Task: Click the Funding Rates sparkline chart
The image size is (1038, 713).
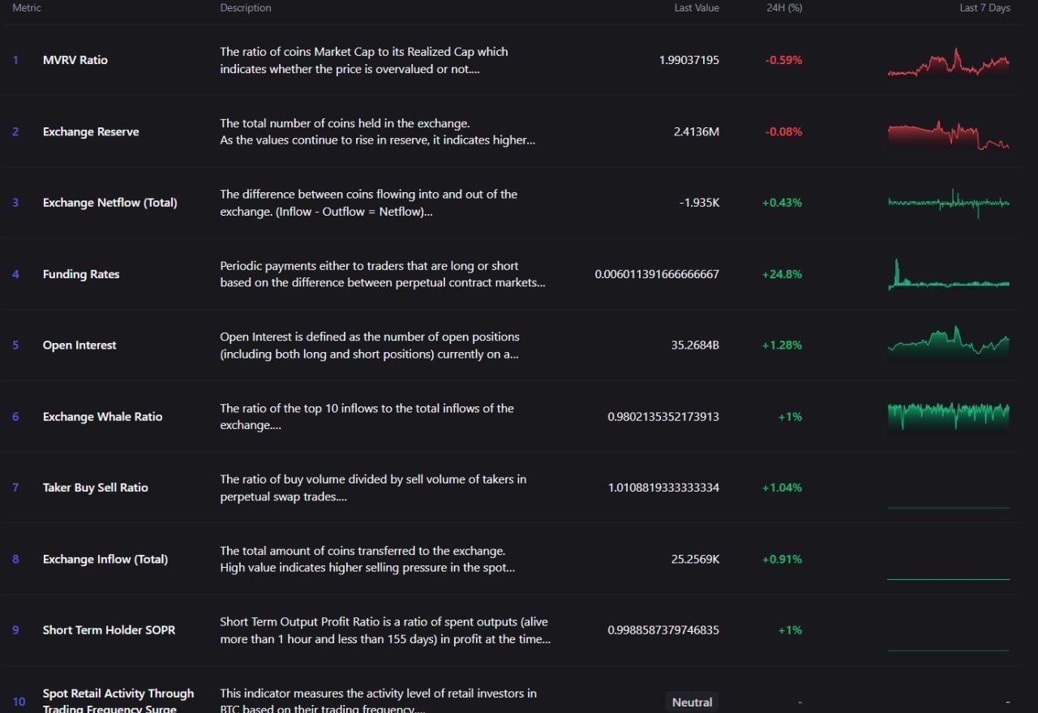Action: [x=949, y=274]
